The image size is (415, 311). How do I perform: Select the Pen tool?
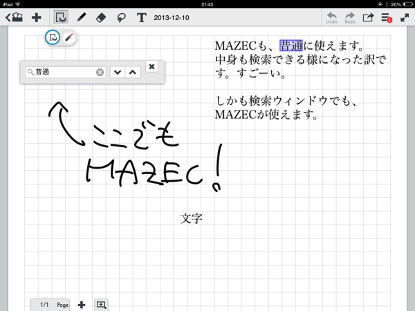[81, 17]
